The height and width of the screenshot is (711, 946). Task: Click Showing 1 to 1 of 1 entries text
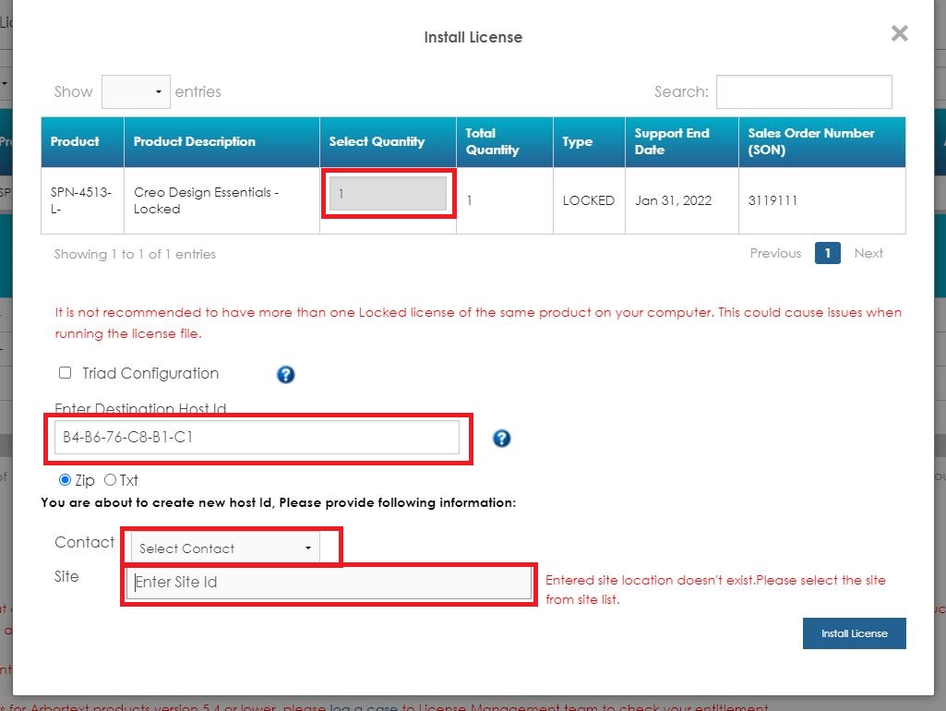[135, 254]
